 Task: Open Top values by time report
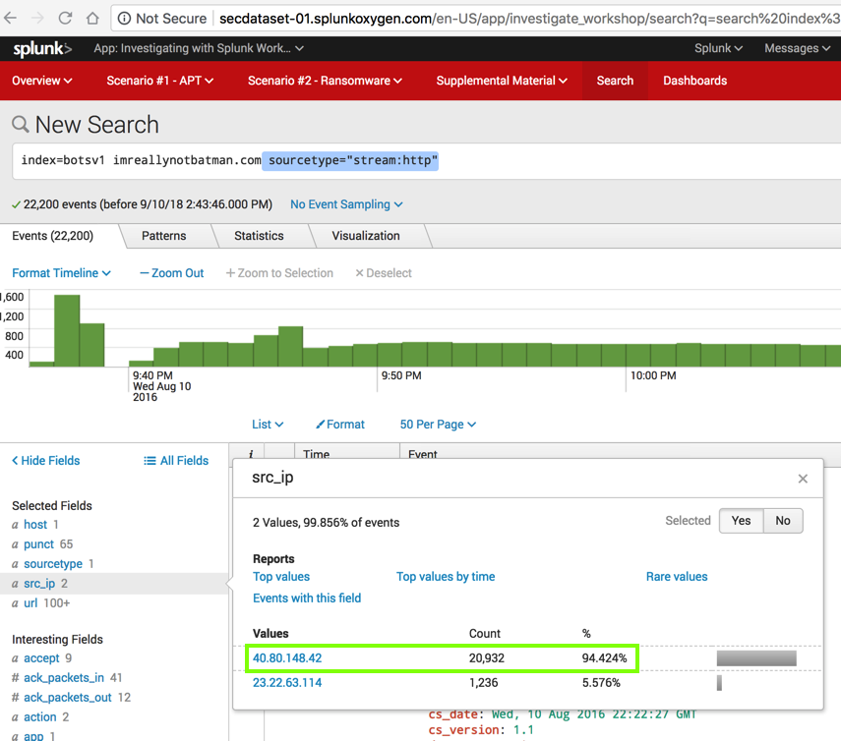click(445, 577)
